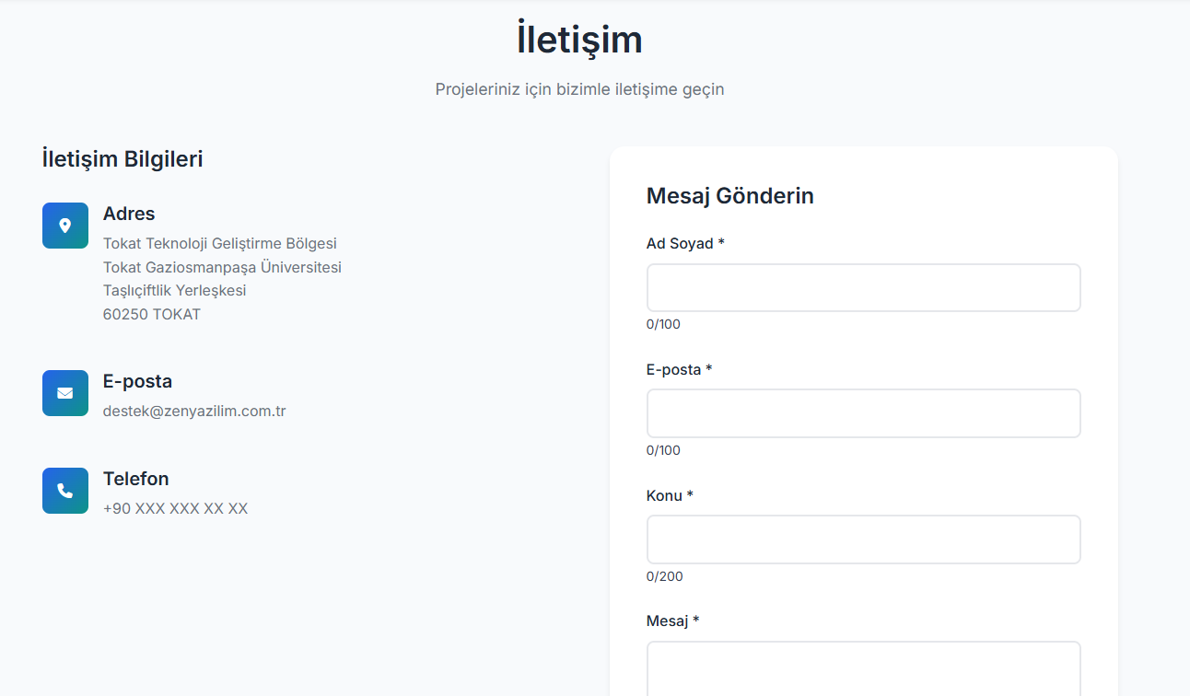Viewport: 1190px width, 696px height.
Task: Click the Telefon handset icon
Action: pyautogui.click(x=64, y=491)
